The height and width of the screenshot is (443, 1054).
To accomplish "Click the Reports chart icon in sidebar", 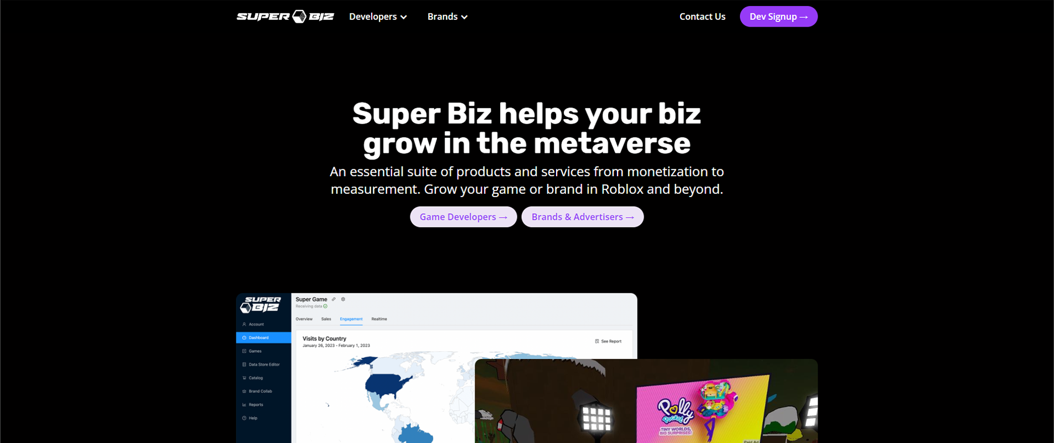I will pos(244,405).
